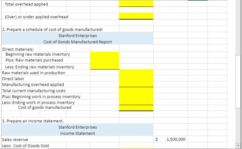This screenshot has width=242, height=149.
Task: Select the 'Direct materials:' label
Action: point(18,49)
